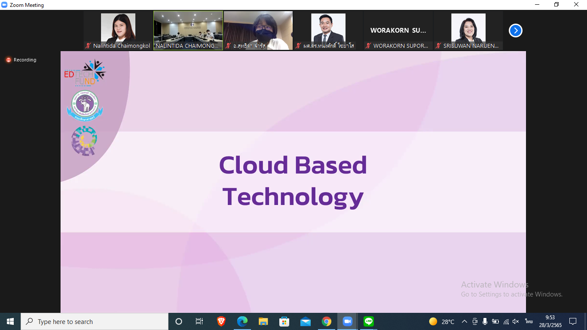Open the Windows Start menu
Image resolution: width=587 pixels, height=330 pixels.
point(10,321)
